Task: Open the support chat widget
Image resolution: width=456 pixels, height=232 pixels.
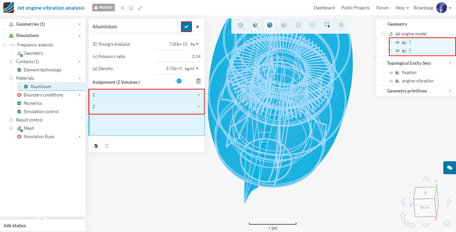Action: (450, 168)
